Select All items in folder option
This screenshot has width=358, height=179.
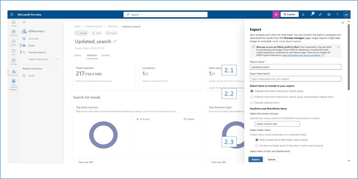tap(257, 146)
